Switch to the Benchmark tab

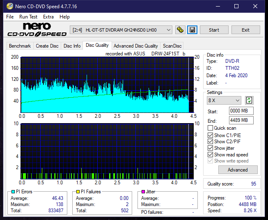click(x=20, y=46)
